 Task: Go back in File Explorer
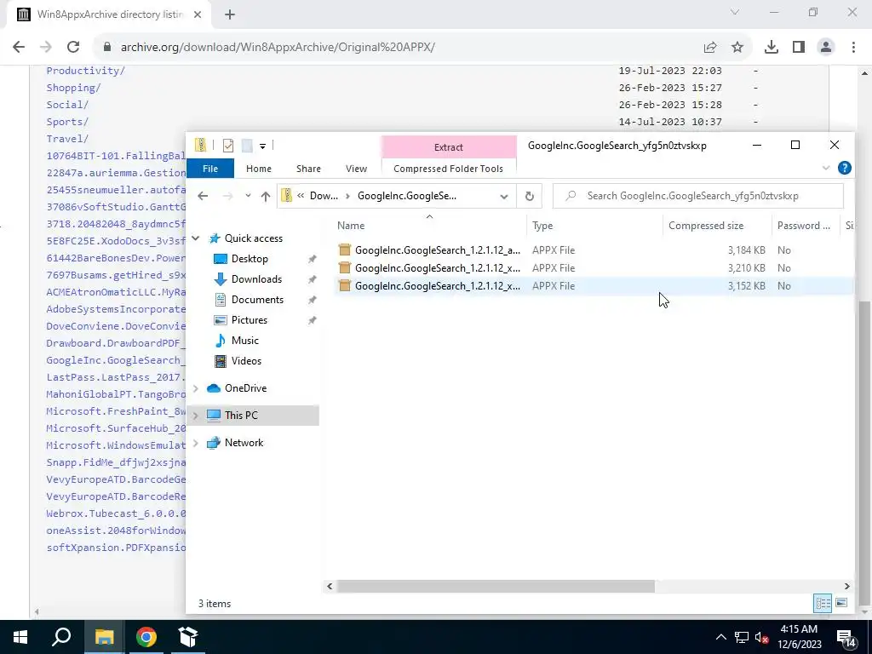coord(203,196)
